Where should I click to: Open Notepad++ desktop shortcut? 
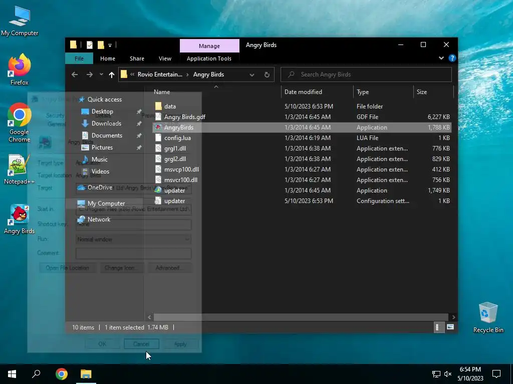click(20, 169)
